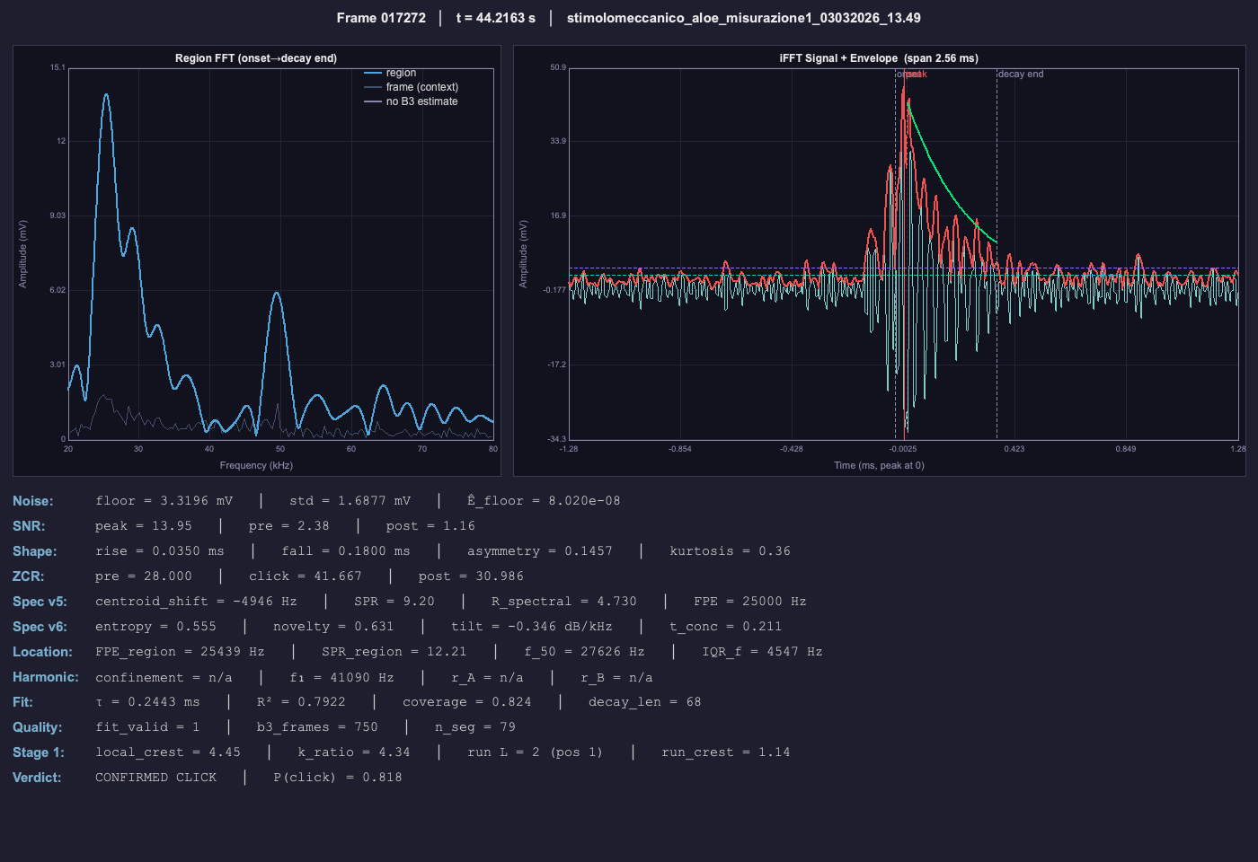Image resolution: width=1258 pixels, height=862 pixels.
Task: Click the 'tilt = -0.346 dB/kHz' value
Action: 532,627
